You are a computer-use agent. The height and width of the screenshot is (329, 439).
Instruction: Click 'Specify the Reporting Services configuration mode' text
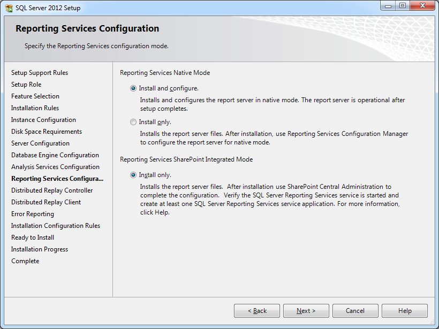pyautogui.click(x=96, y=46)
